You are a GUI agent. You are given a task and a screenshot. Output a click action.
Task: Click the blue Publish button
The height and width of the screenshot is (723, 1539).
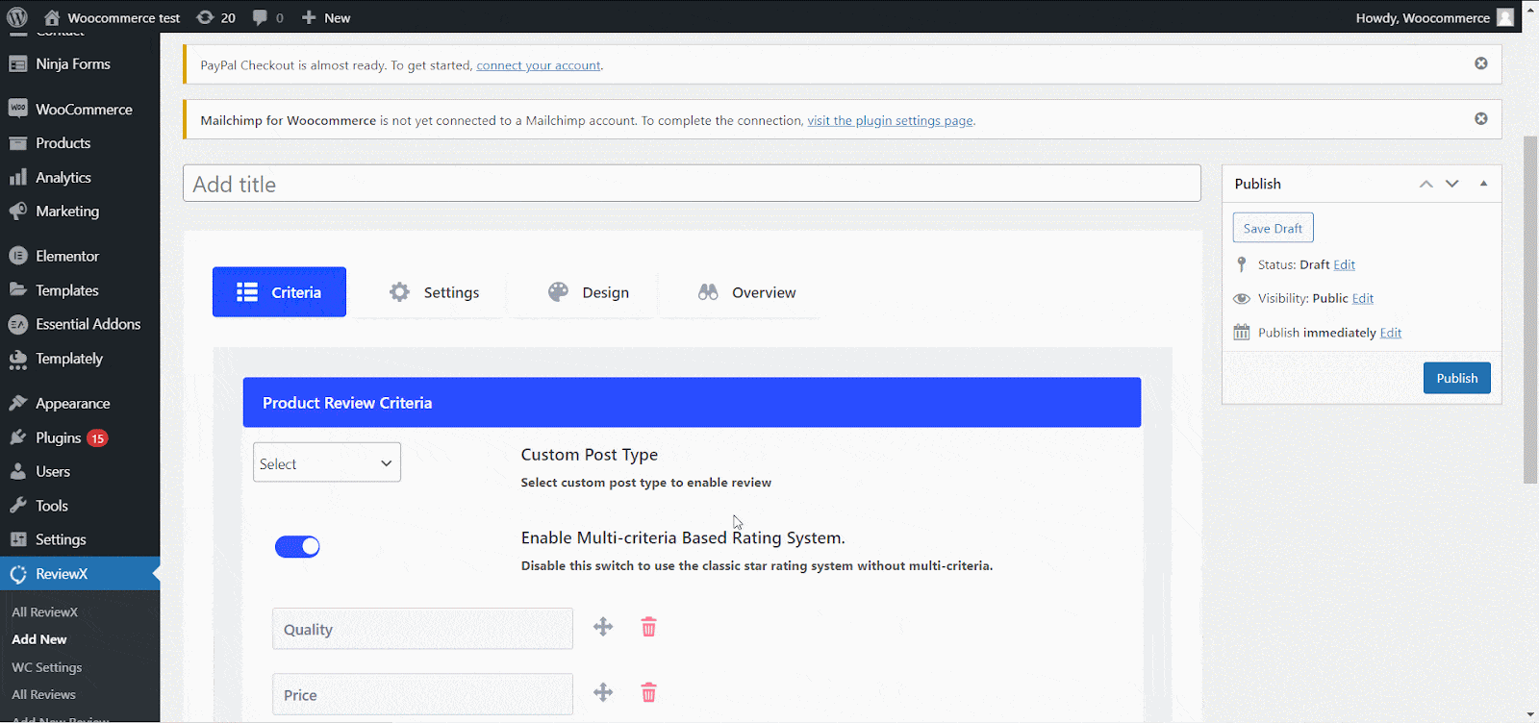[x=1457, y=378]
